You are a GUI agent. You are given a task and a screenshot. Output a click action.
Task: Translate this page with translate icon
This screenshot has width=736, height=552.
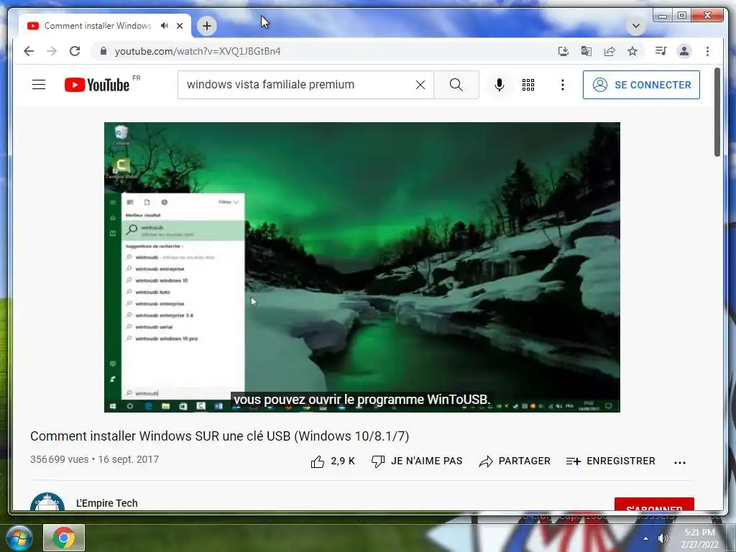[586, 51]
